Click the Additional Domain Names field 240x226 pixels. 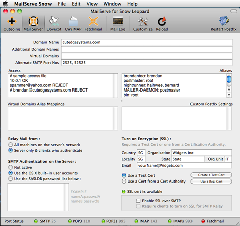147,49
